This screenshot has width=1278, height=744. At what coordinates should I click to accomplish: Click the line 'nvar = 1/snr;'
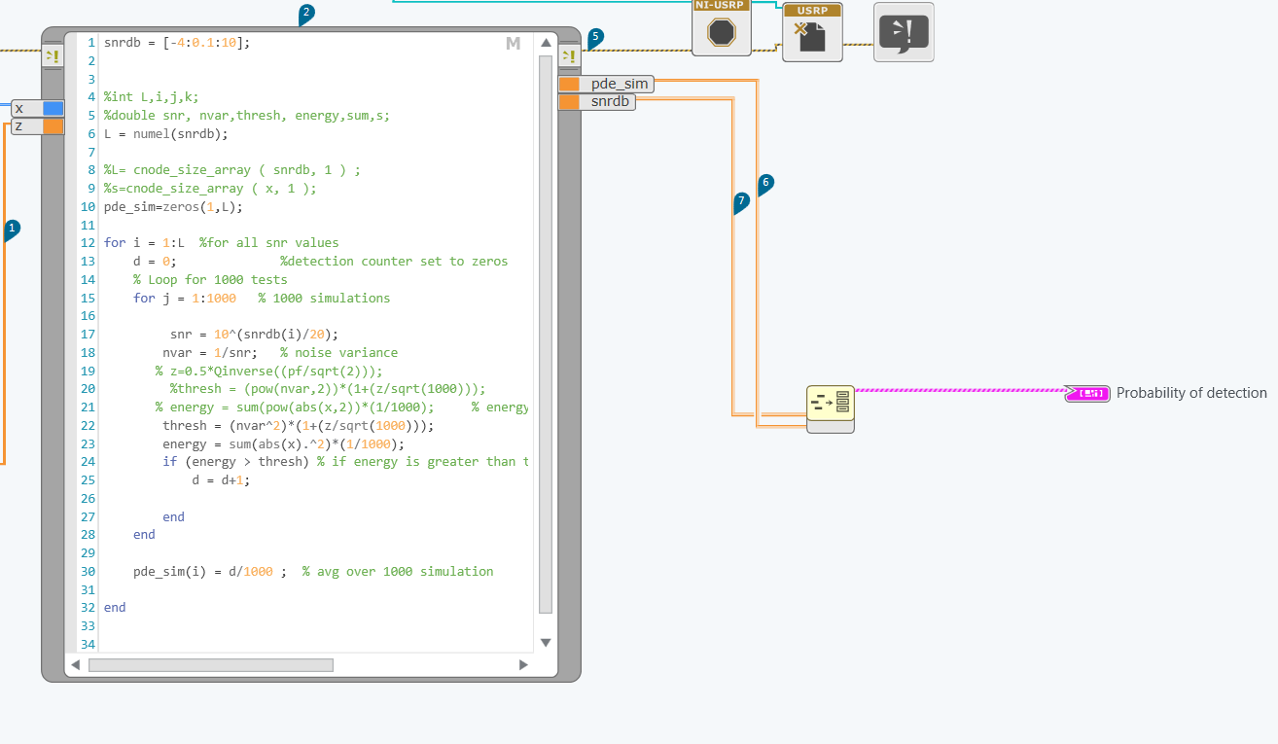coord(210,352)
